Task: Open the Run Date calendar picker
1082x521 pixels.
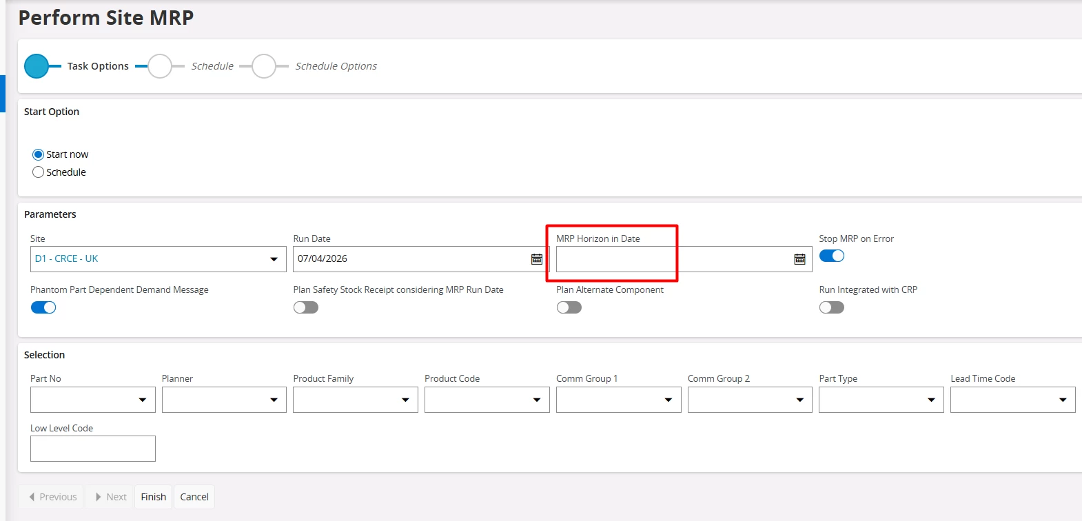Action: pos(537,259)
